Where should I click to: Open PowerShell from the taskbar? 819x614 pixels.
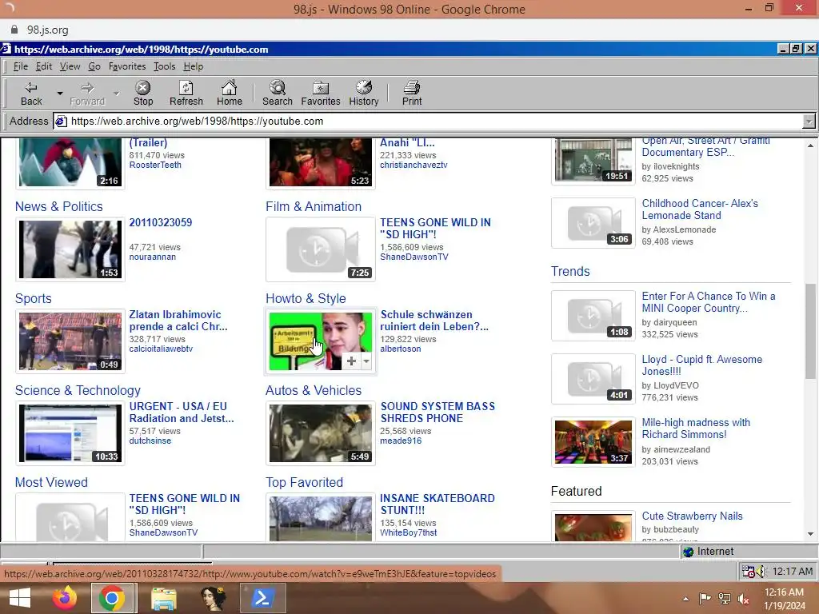(x=262, y=598)
